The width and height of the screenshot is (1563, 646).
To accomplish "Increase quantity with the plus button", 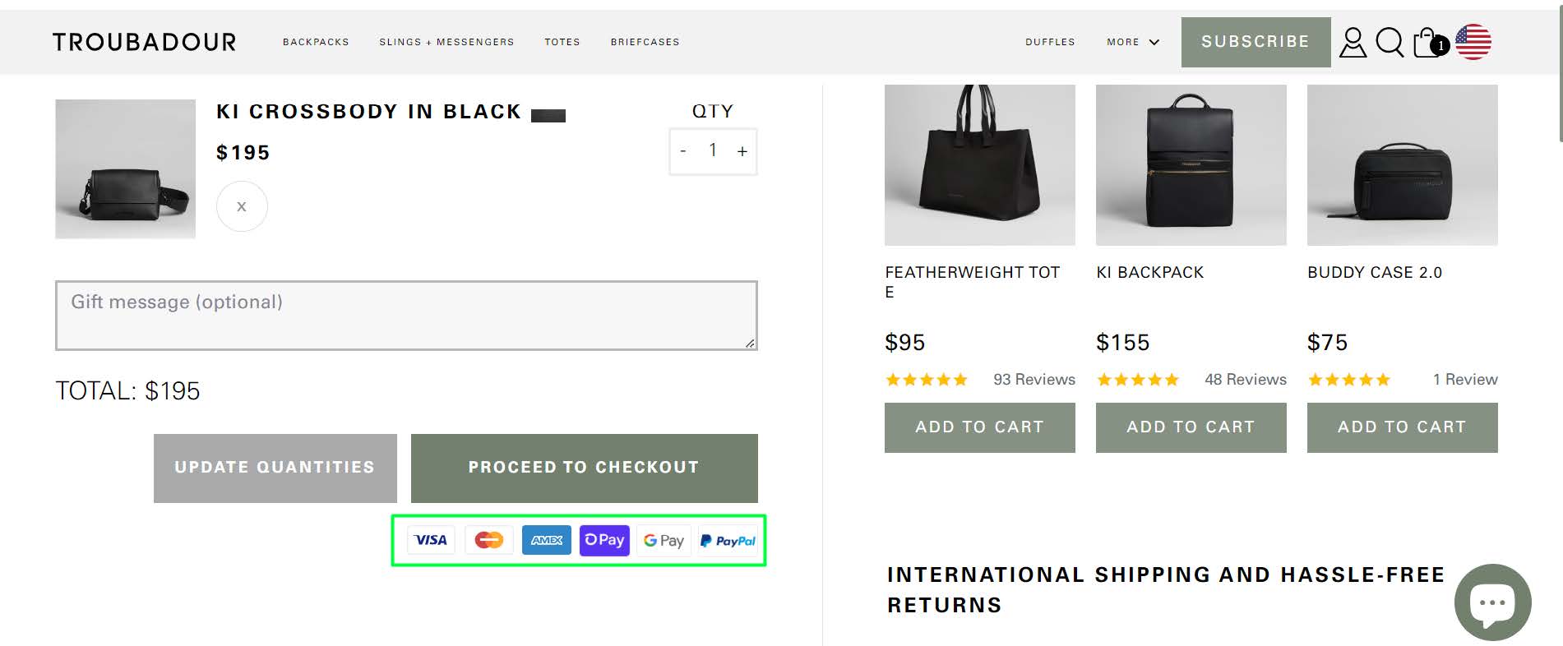I will coord(742,151).
